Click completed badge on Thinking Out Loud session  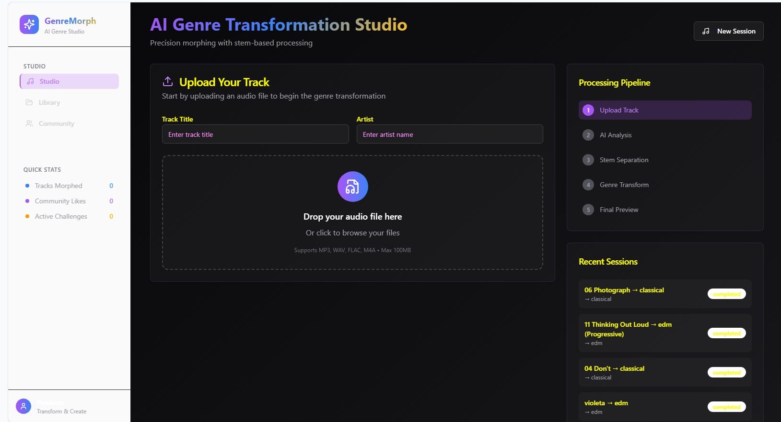tap(727, 333)
